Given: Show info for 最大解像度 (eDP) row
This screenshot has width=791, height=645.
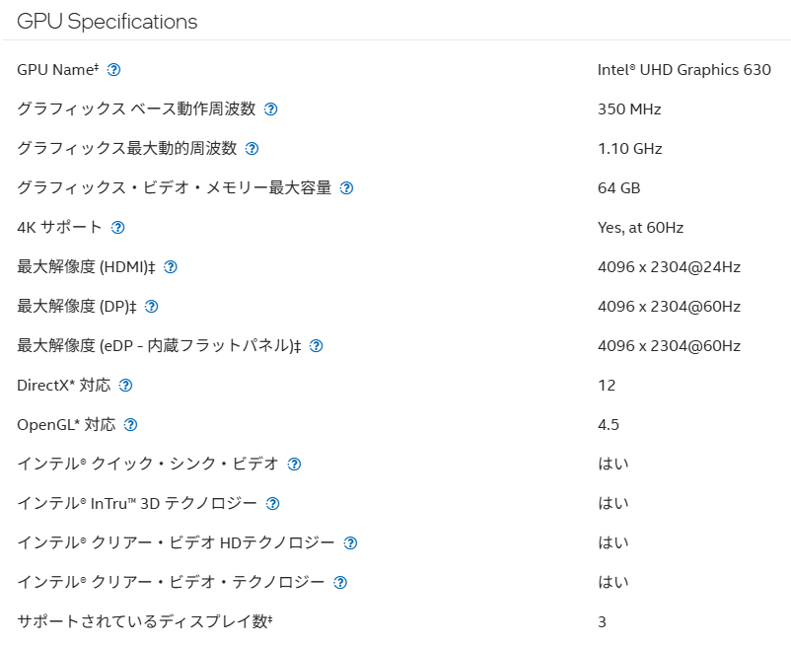Looking at the screenshot, I should click(317, 346).
